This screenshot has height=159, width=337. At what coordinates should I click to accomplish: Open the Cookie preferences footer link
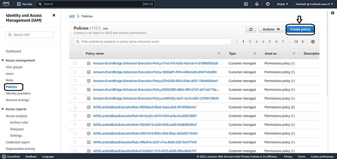[x=322, y=156]
